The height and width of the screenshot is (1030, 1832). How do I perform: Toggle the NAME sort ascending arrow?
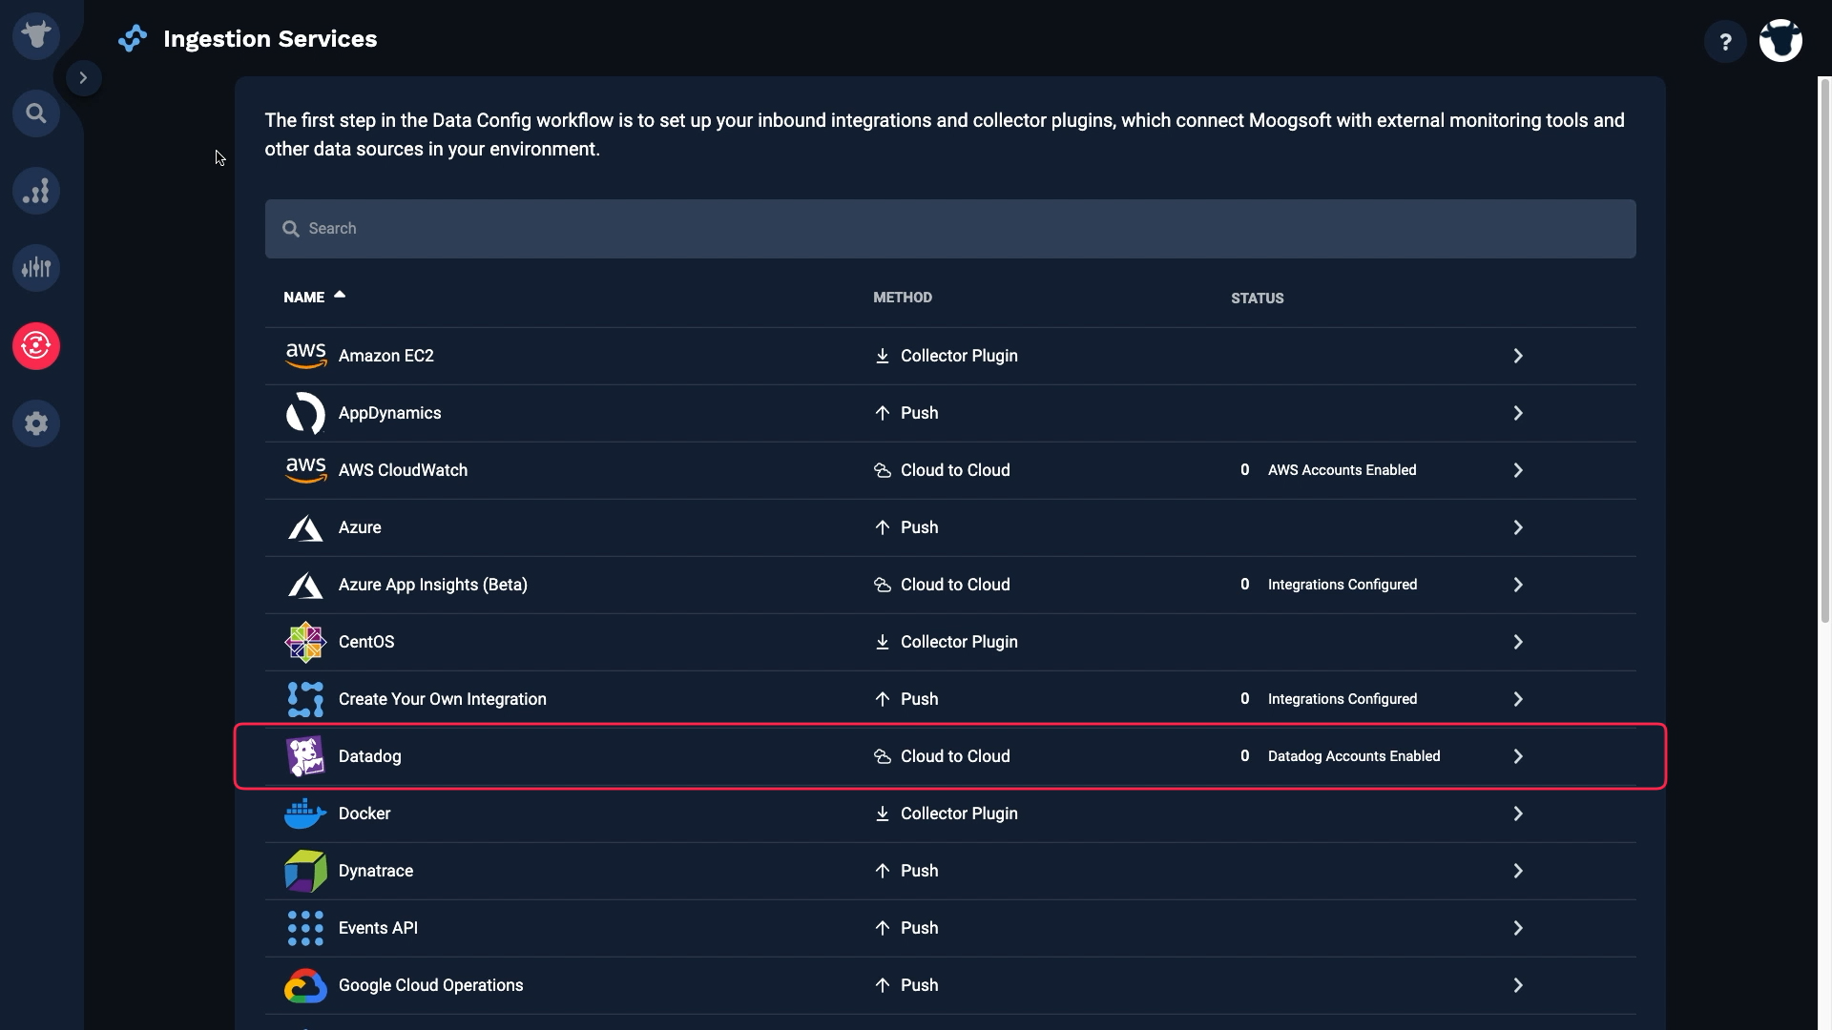(x=340, y=295)
